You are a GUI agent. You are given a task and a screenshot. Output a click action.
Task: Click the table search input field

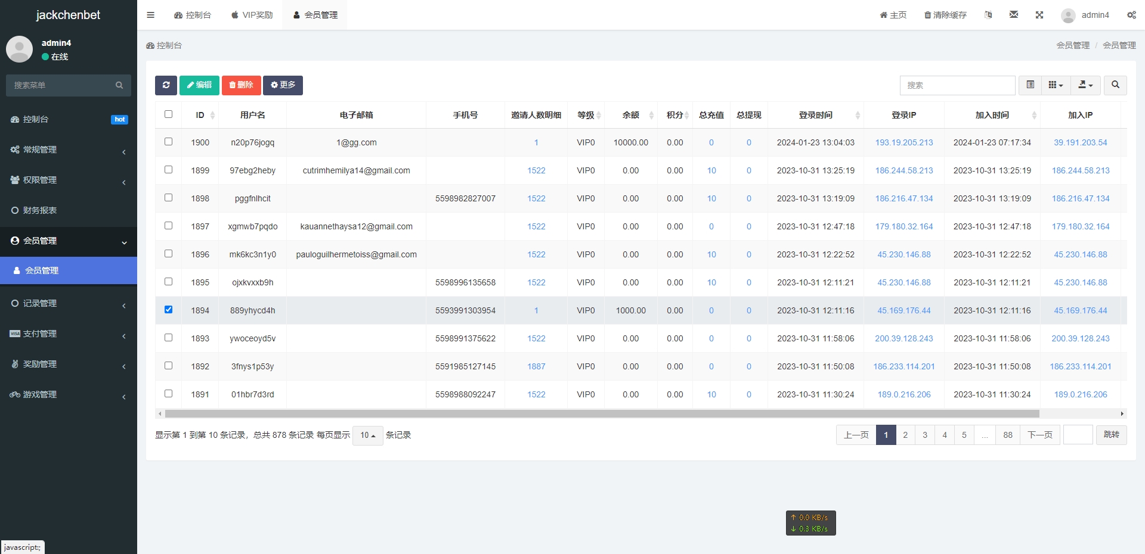(957, 85)
